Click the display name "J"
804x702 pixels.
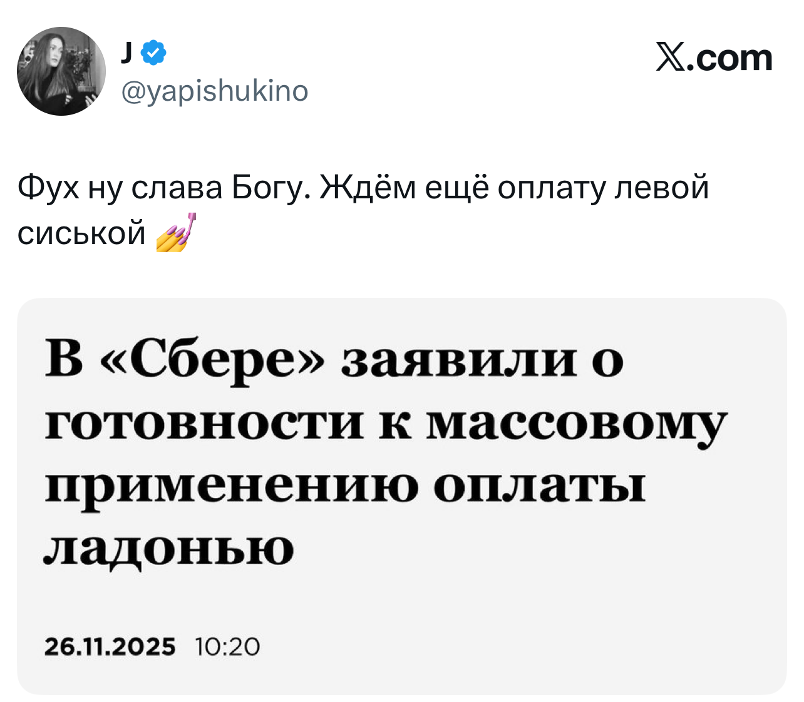tap(126, 54)
